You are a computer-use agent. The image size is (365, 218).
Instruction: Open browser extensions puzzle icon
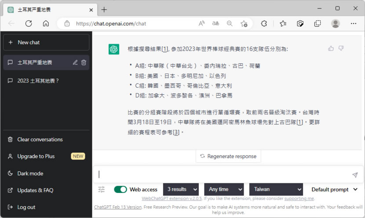(x=264, y=23)
